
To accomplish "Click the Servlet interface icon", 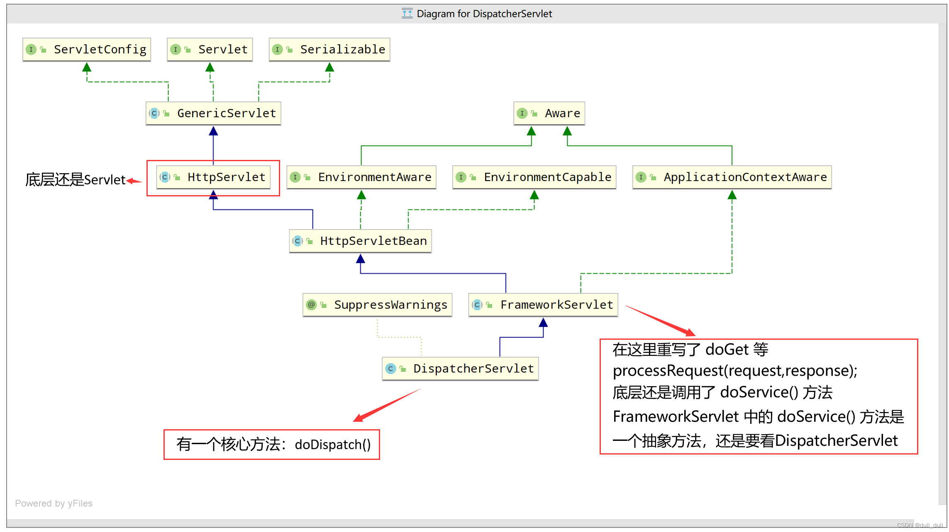I will click(x=176, y=50).
